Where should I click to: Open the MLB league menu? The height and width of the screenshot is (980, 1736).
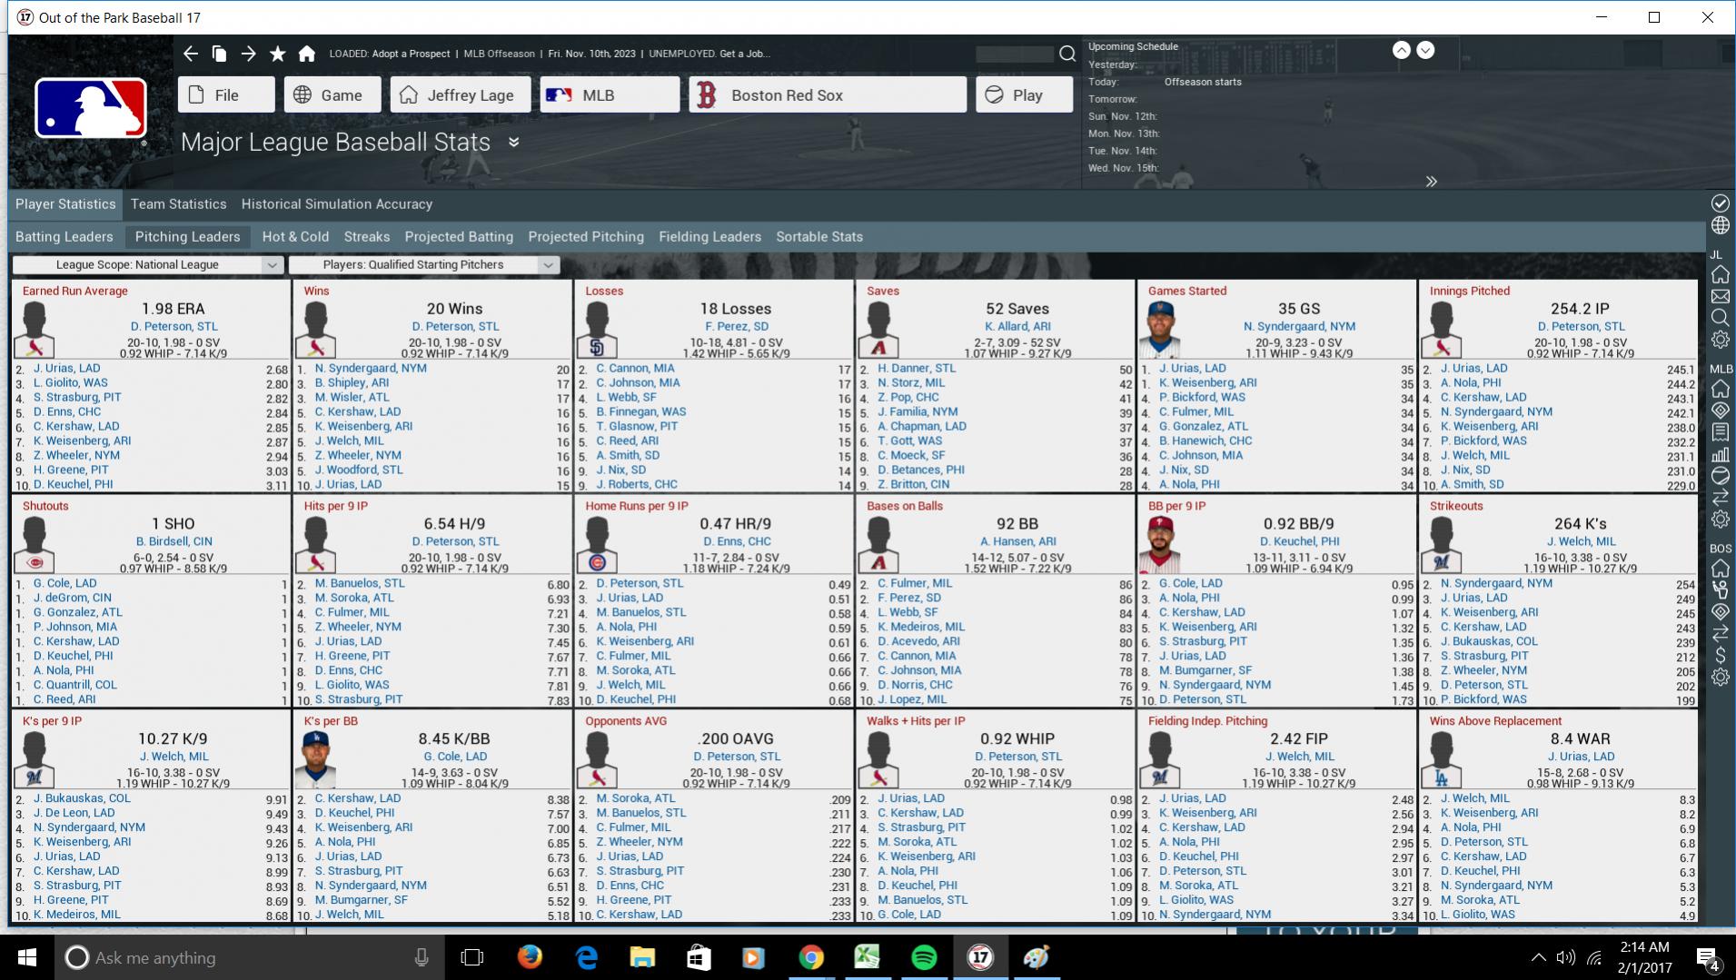(x=610, y=95)
